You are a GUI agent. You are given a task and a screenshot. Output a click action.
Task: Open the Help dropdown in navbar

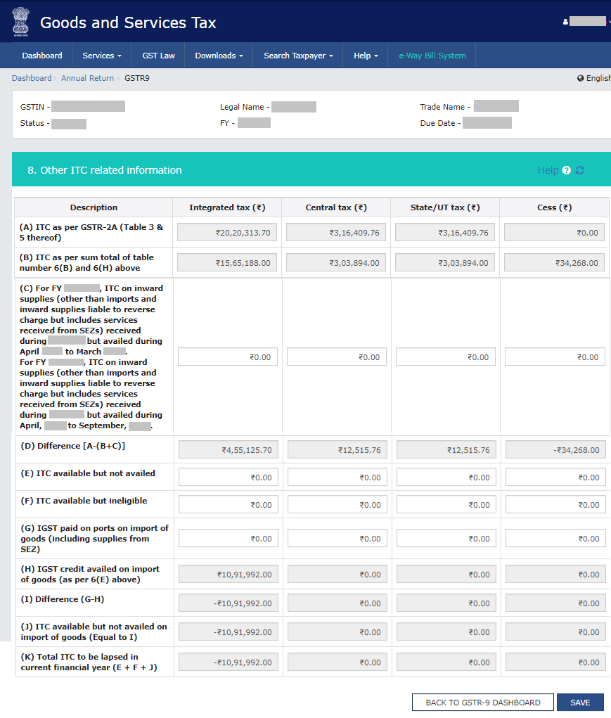(x=366, y=56)
